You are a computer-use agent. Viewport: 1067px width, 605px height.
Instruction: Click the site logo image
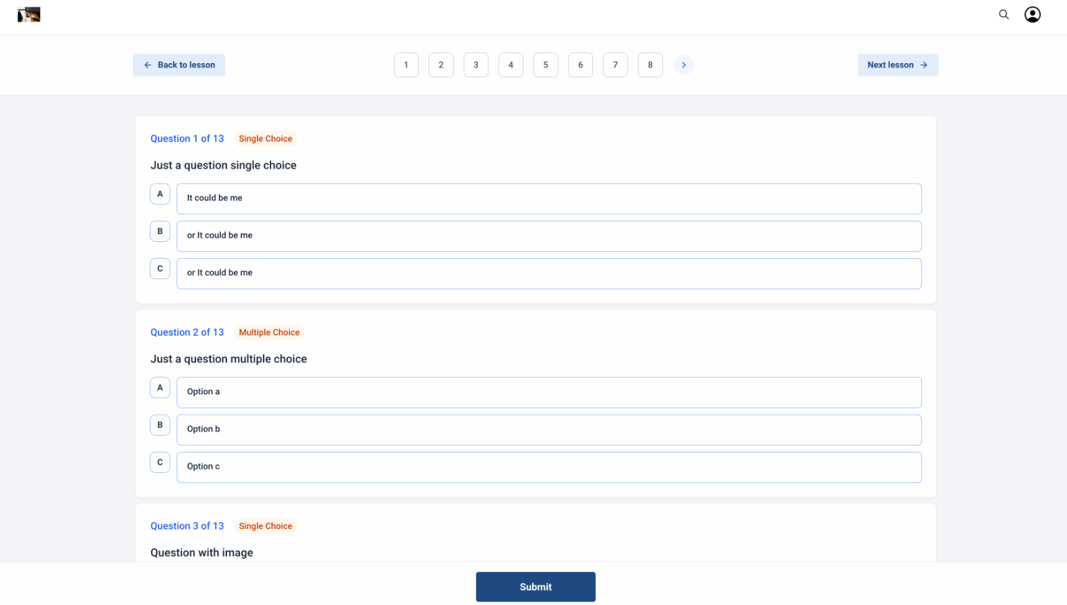29,14
